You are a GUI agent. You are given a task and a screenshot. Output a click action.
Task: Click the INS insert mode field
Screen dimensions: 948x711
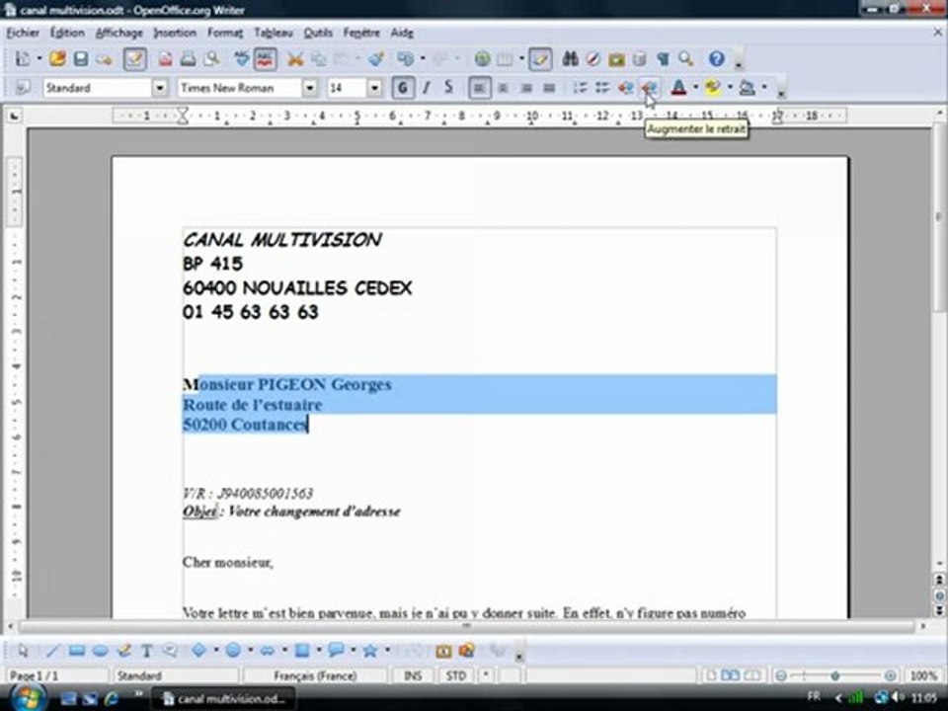coord(413,675)
